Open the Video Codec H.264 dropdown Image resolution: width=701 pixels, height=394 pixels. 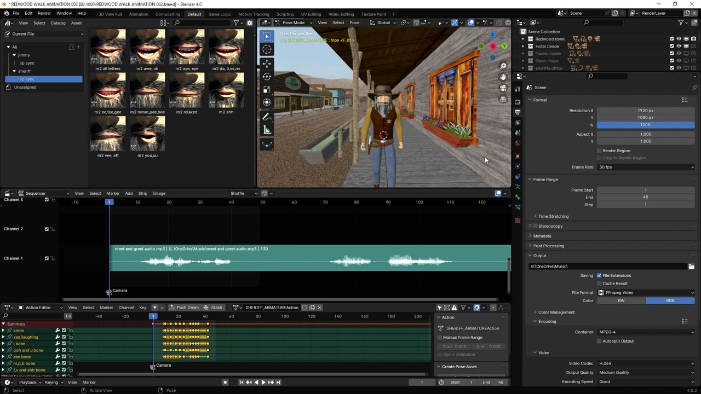[x=646, y=363]
